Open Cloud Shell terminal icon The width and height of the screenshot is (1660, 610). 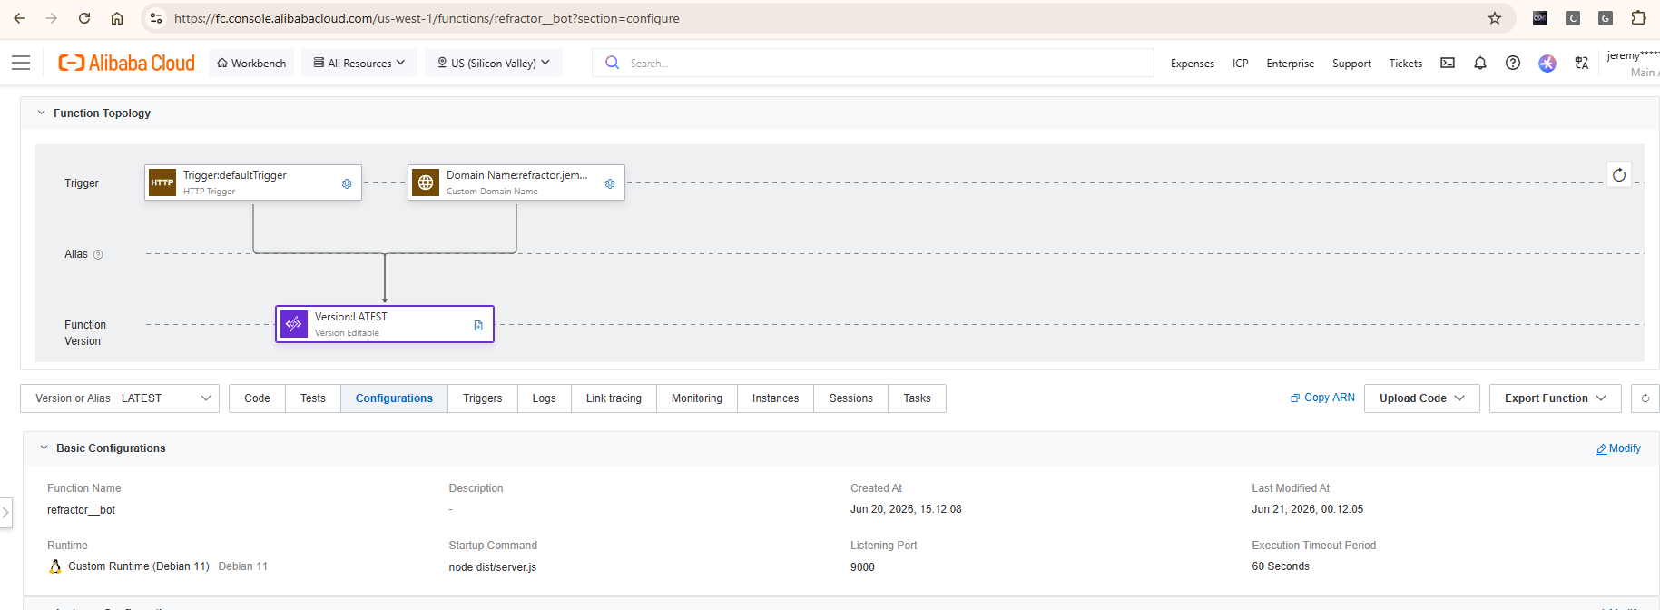tap(1448, 63)
